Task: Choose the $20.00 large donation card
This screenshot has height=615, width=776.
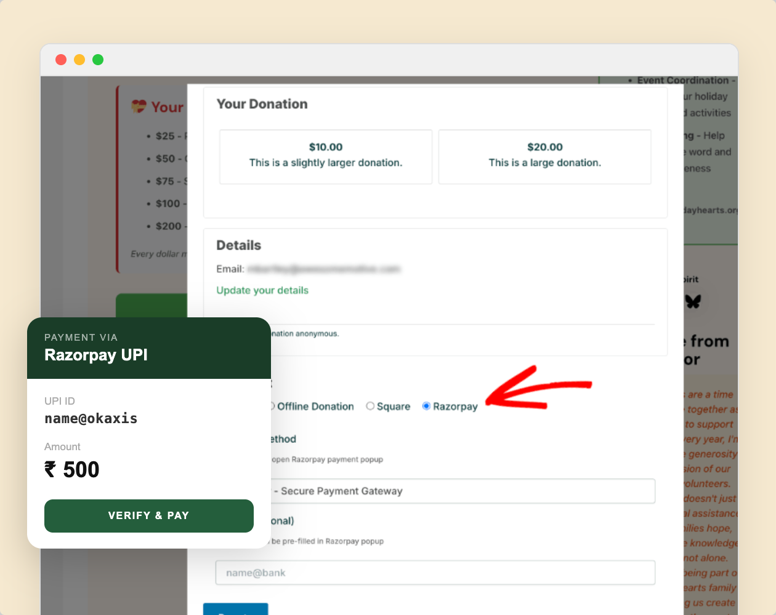Action: (544, 157)
